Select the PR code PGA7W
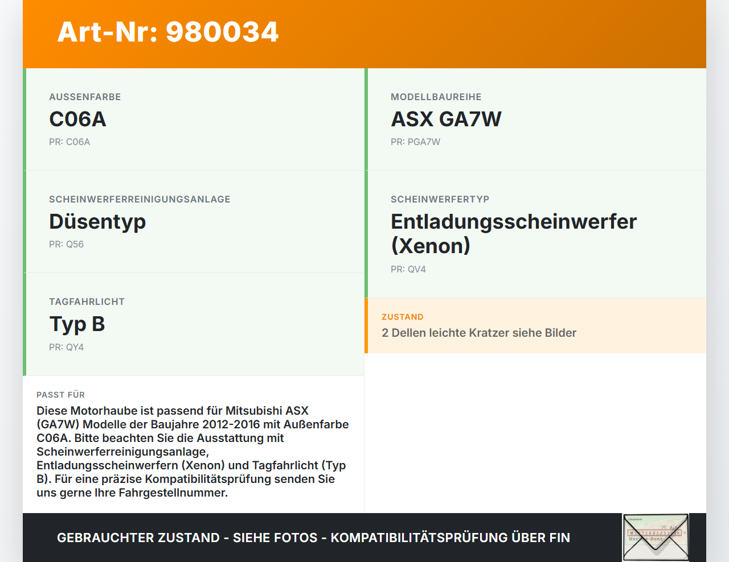This screenshot has height=562, width=729. 415,142
